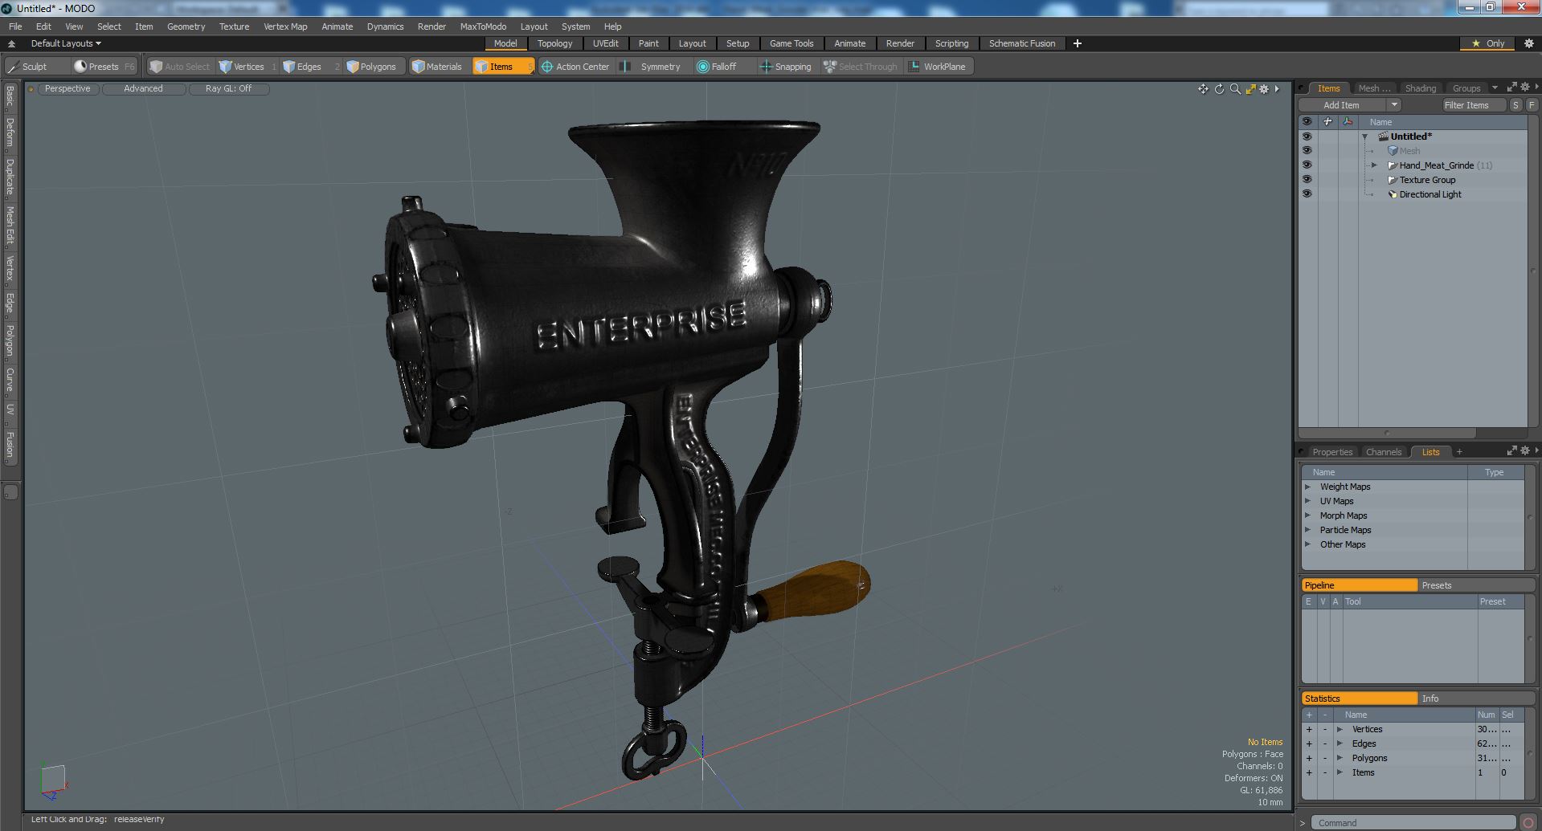Click the Untitled scene clapperboard icon
Viewport: 1542px width, 831px height.
point(1384,136)
